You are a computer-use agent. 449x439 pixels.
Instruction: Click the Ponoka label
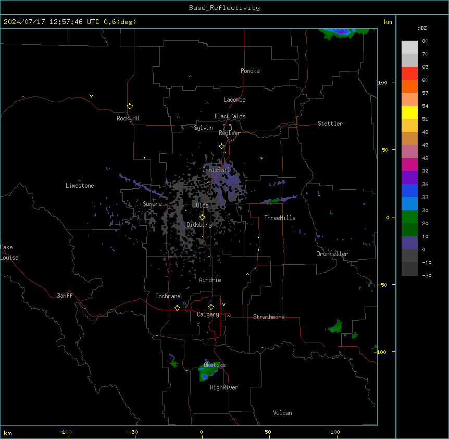250,71
